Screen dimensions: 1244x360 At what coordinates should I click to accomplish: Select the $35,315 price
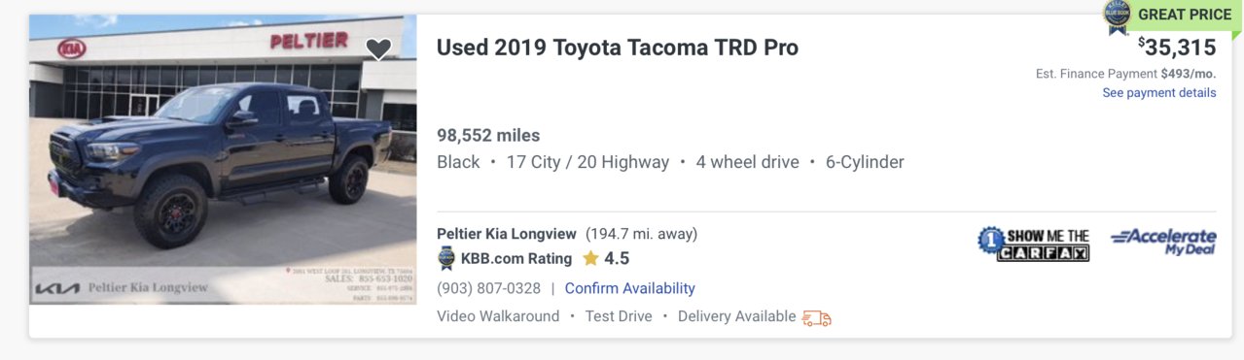1177,48
